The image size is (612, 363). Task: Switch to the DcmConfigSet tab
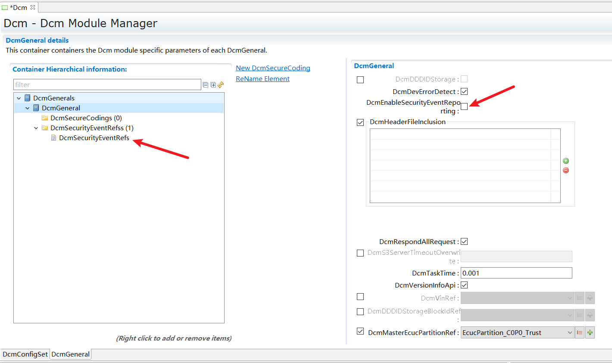(25, 354)
